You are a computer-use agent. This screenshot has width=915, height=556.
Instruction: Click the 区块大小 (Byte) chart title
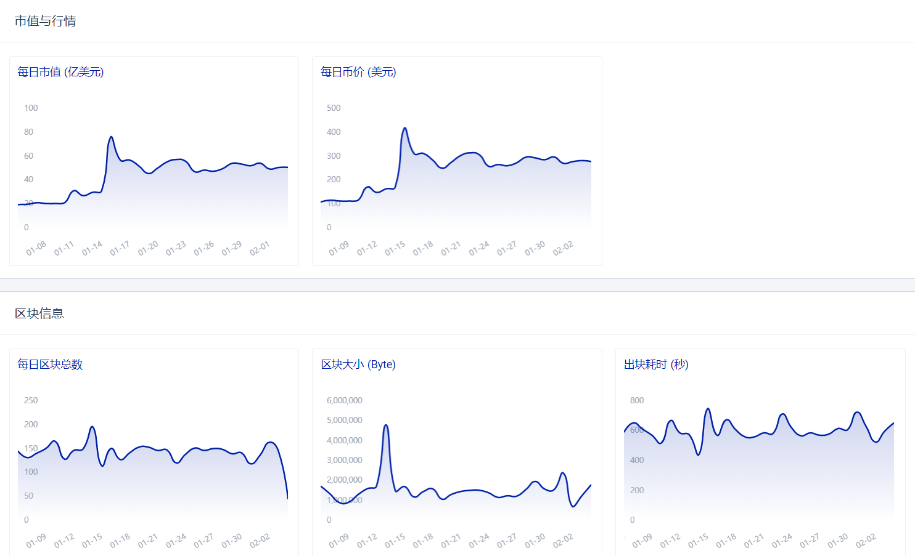[358, 365]
